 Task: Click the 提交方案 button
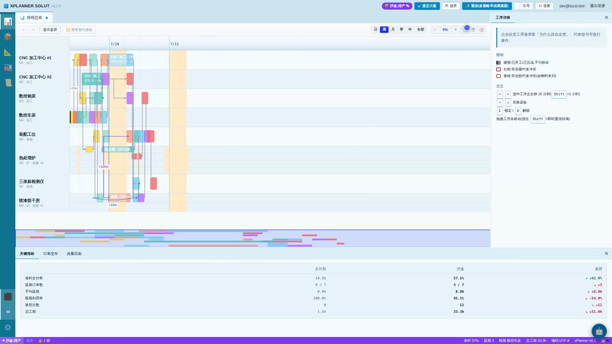(x=427, y=6)
